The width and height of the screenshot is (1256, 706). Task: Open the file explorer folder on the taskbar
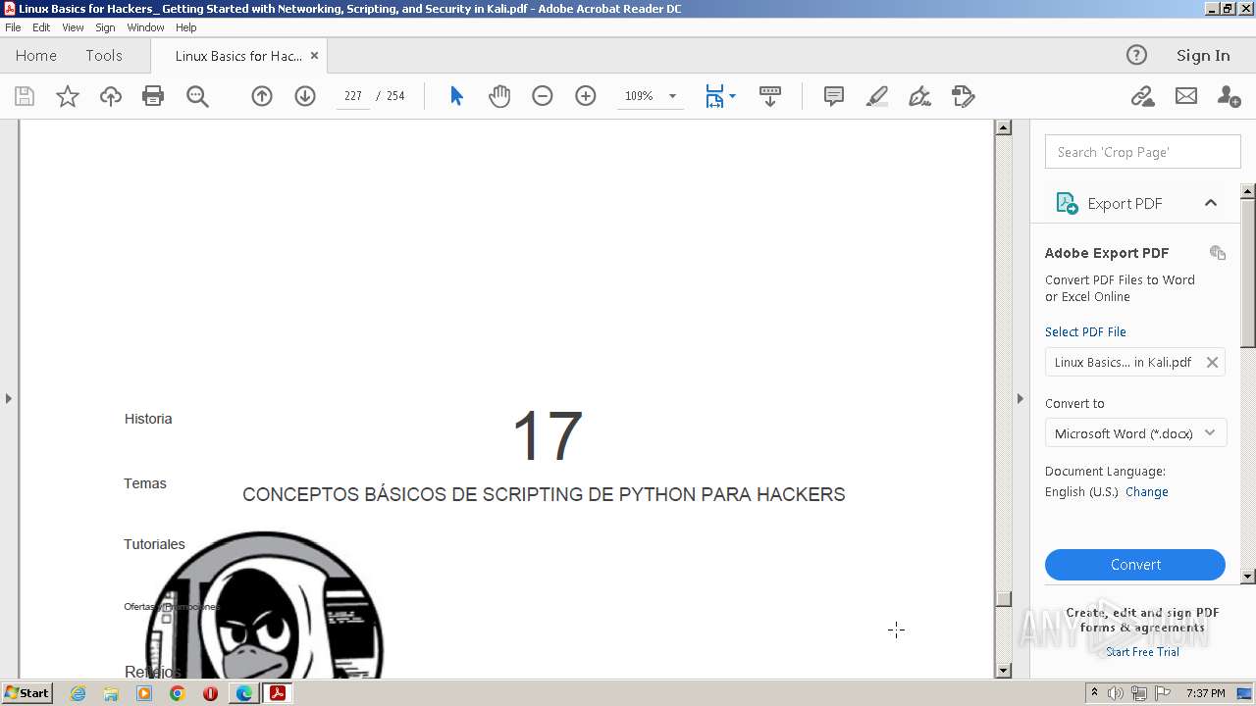[x=111, y=693]
